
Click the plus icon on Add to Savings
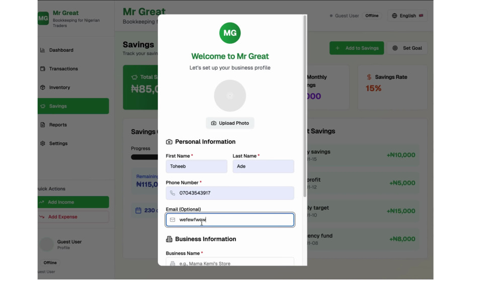tap(338, 48)
